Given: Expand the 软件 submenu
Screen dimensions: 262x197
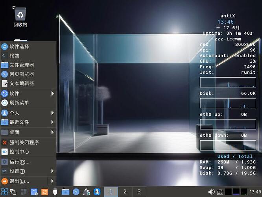Looking at the screenshot, I should click(x=28, y=93).
